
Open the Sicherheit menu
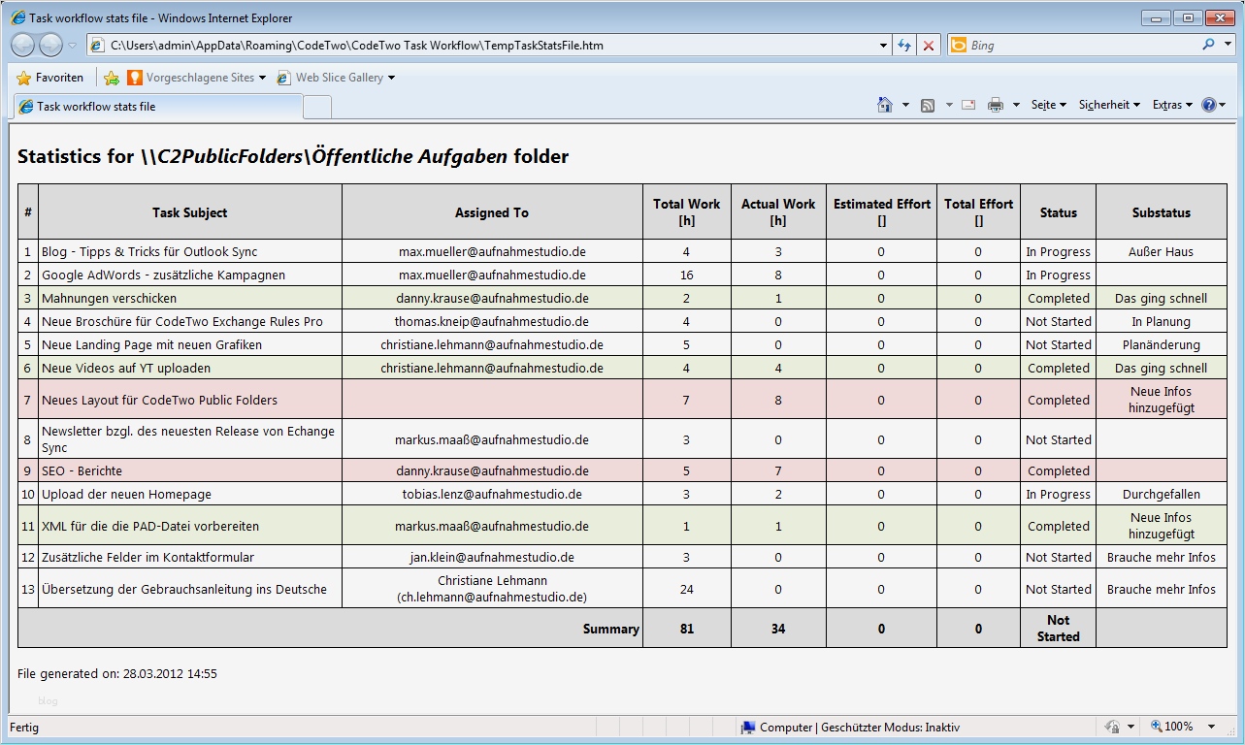[1106, 104]
